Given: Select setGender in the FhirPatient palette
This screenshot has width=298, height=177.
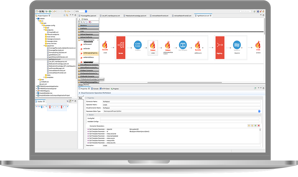Looking at the screenshot, I should (87, 49).
